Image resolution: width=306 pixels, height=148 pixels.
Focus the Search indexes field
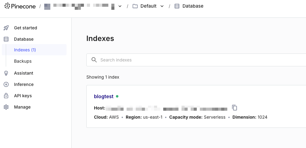coord(196,60)
